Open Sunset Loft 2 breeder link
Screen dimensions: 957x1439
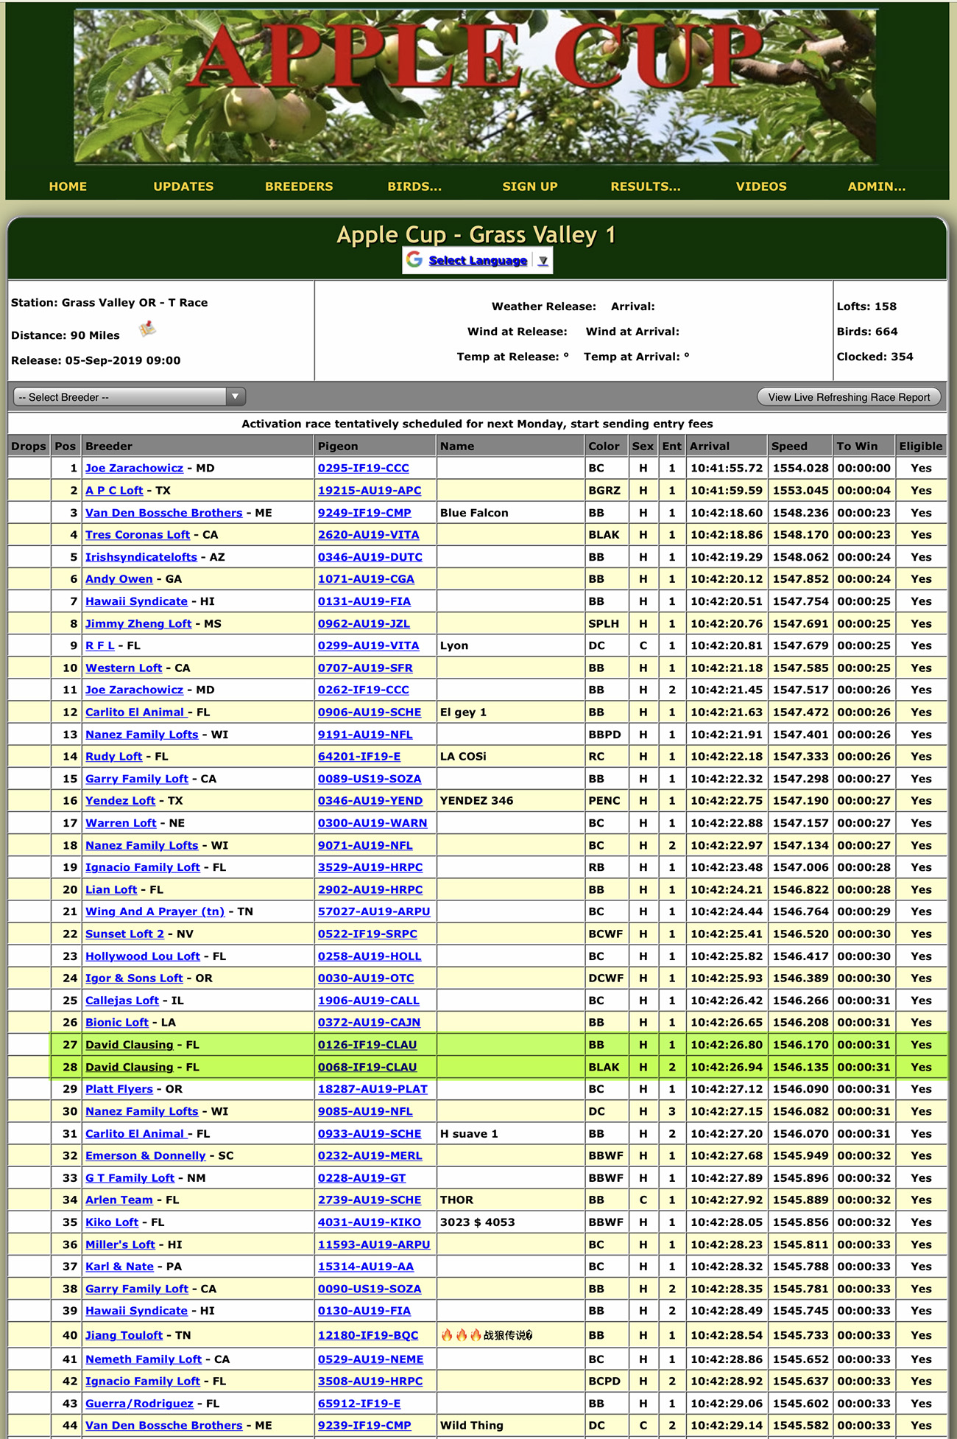click(124, 934)
